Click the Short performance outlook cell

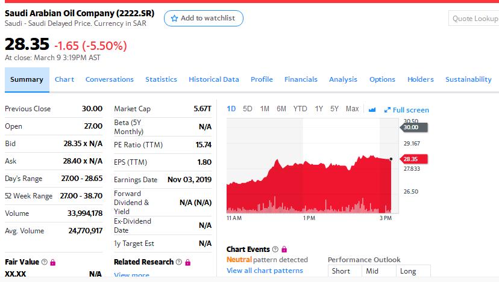pos(345,271)
